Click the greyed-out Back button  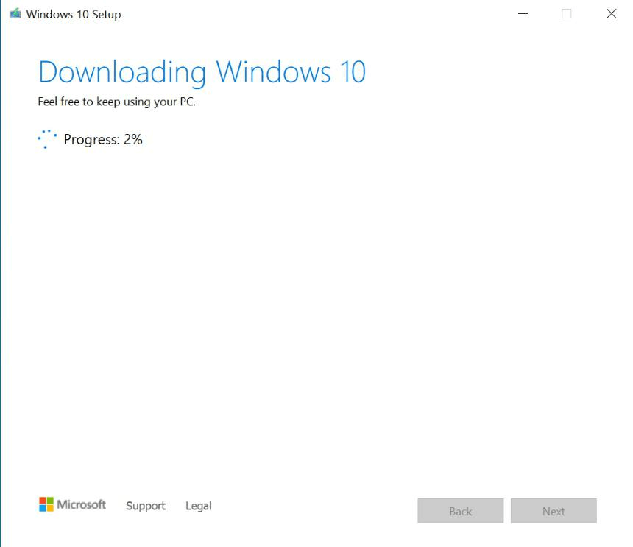pyautogui.click(x=461, y=511)
